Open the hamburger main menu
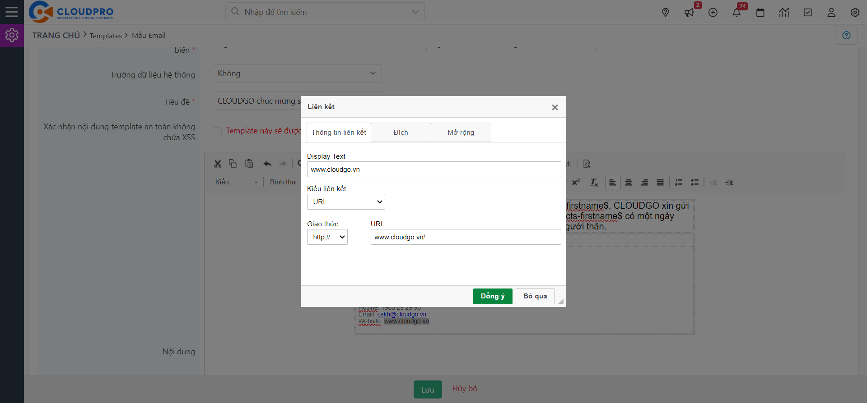 12,12
